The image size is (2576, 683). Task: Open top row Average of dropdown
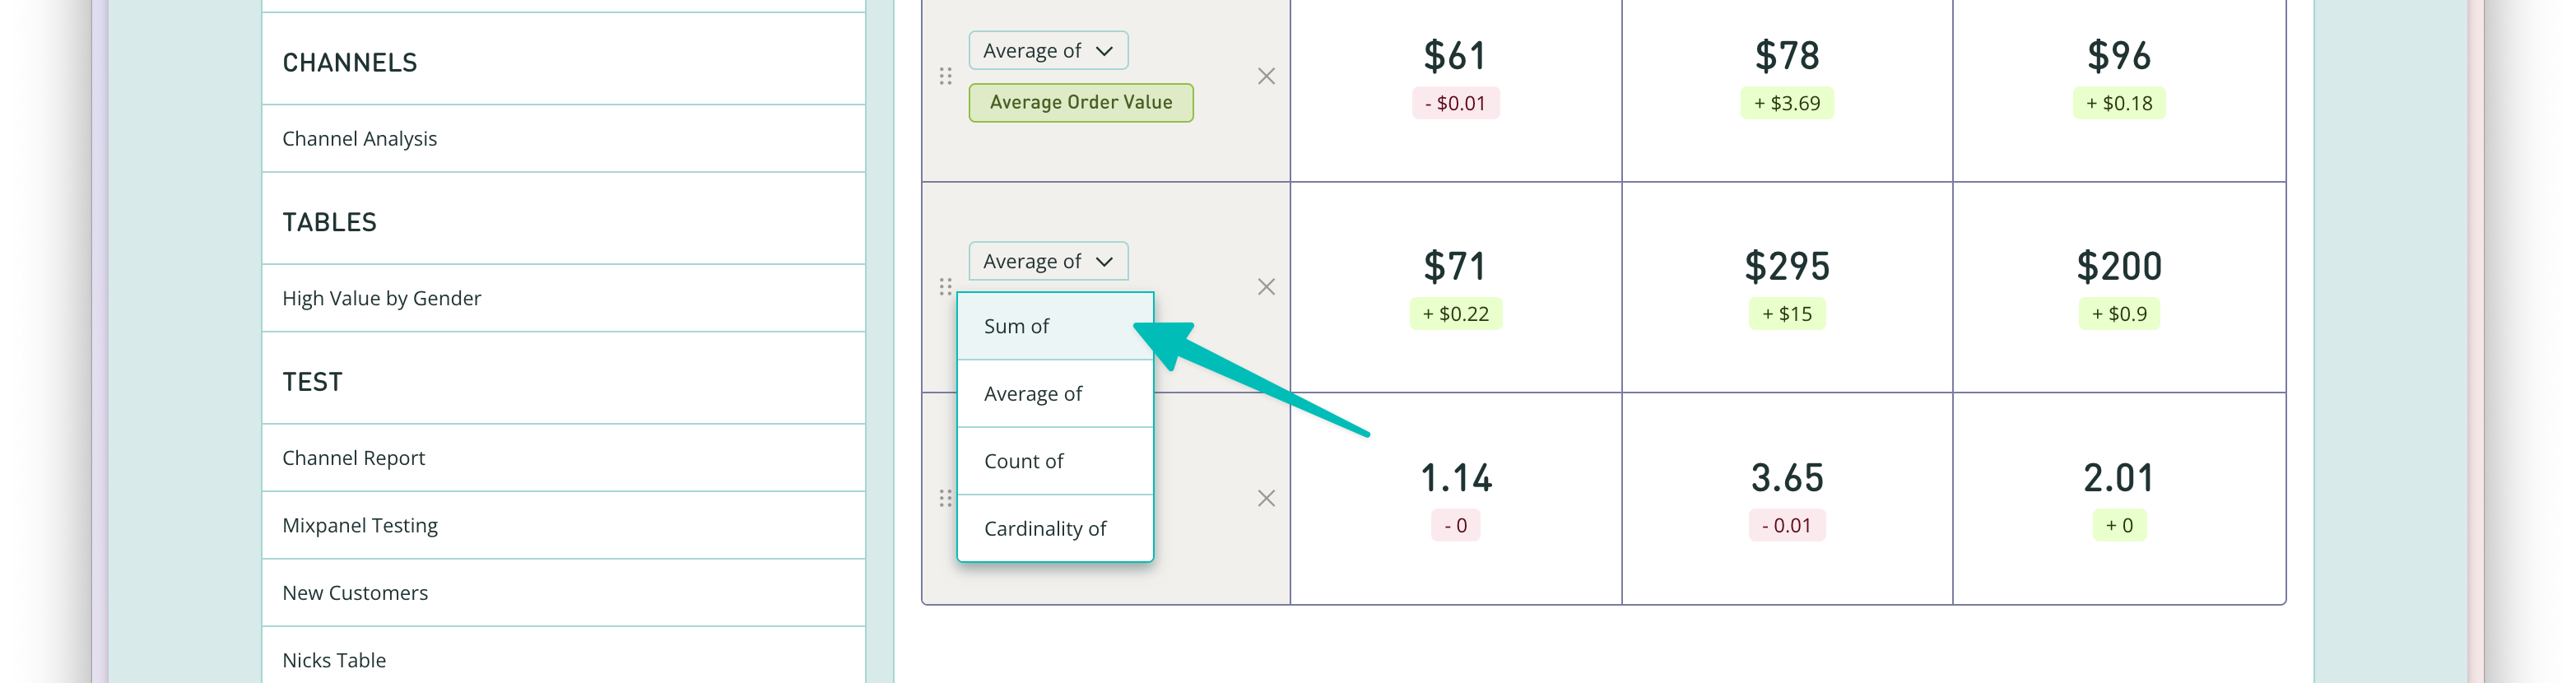click(1048, 51)
